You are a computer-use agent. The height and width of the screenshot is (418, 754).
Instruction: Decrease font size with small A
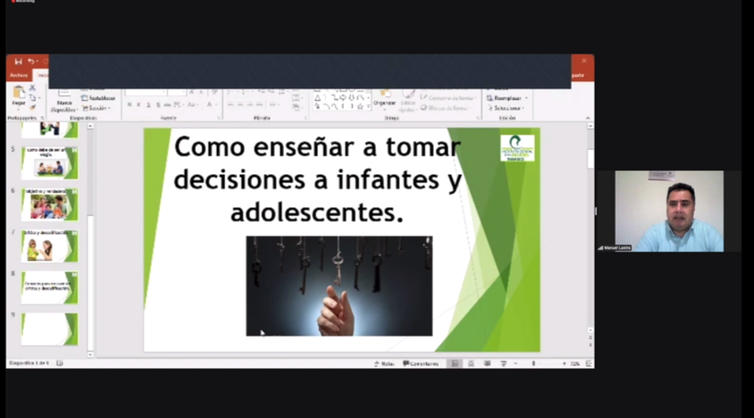pos(202,92)
